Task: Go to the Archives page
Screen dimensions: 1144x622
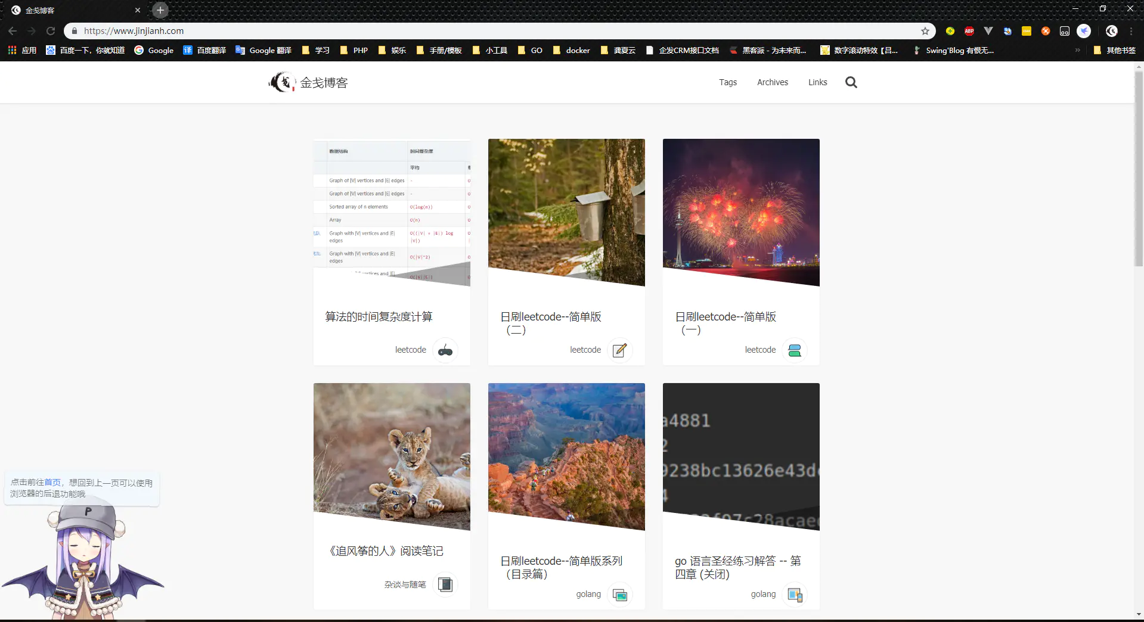Action: coord(773,82)
